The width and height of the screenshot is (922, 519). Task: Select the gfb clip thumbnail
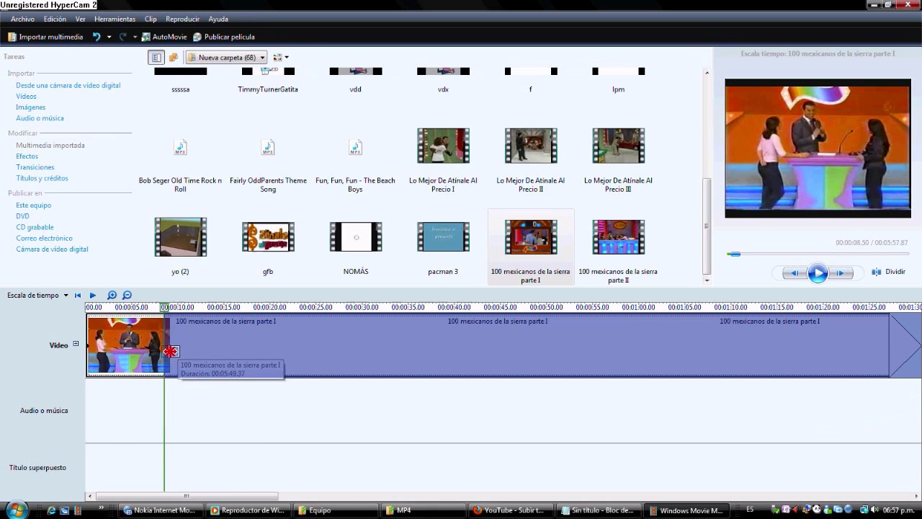pyautogui.click(x=268, y=237)
